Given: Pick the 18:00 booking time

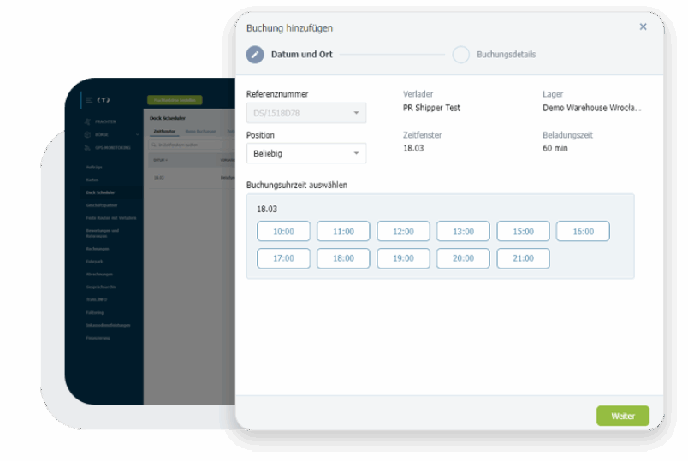Looking at the screenshot, I should pos(343,258).
